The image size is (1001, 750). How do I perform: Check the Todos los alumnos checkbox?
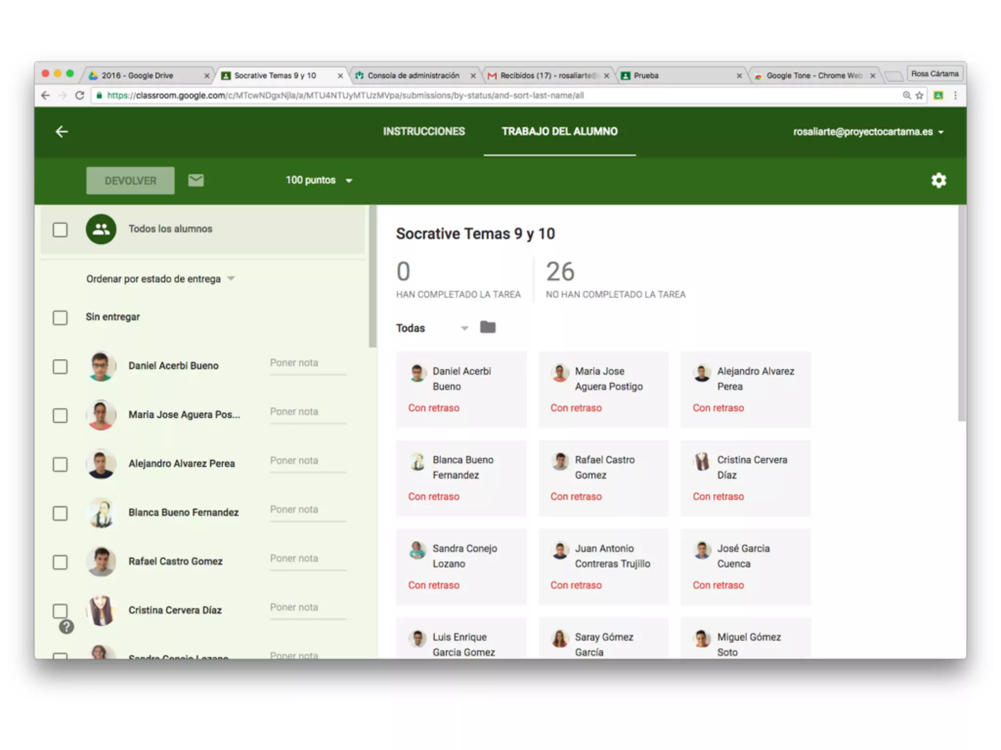60,229
